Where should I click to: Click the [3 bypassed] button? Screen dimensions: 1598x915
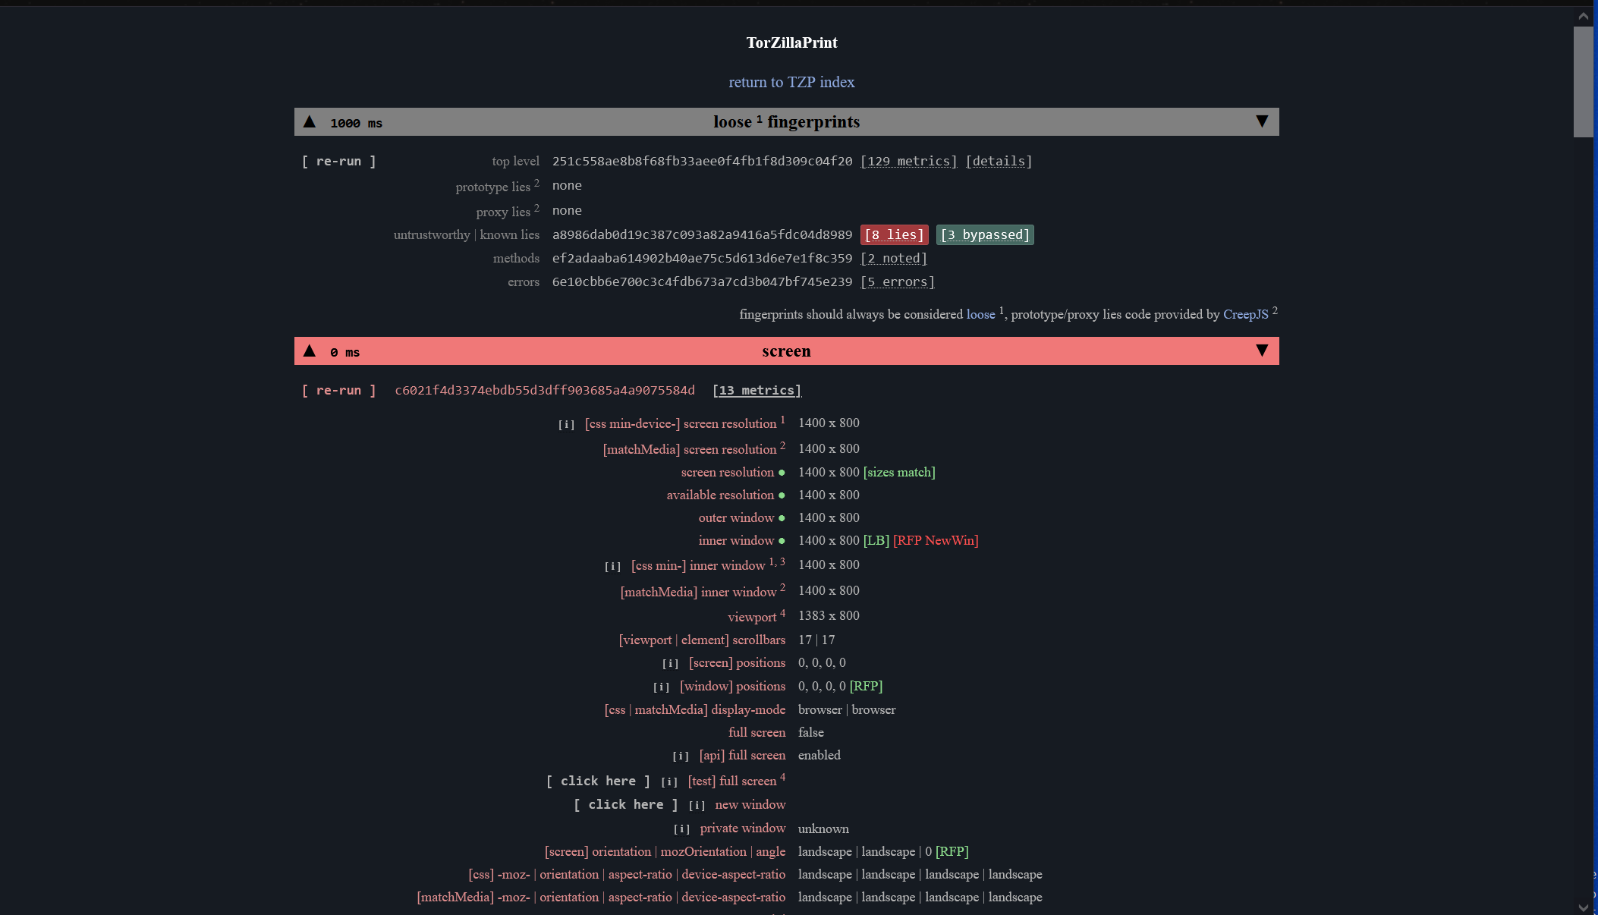(x=985, y=234)
